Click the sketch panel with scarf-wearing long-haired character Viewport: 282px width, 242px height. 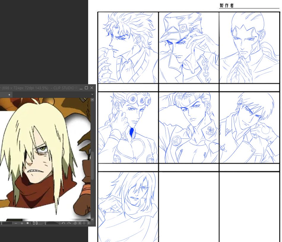point(128,207)
